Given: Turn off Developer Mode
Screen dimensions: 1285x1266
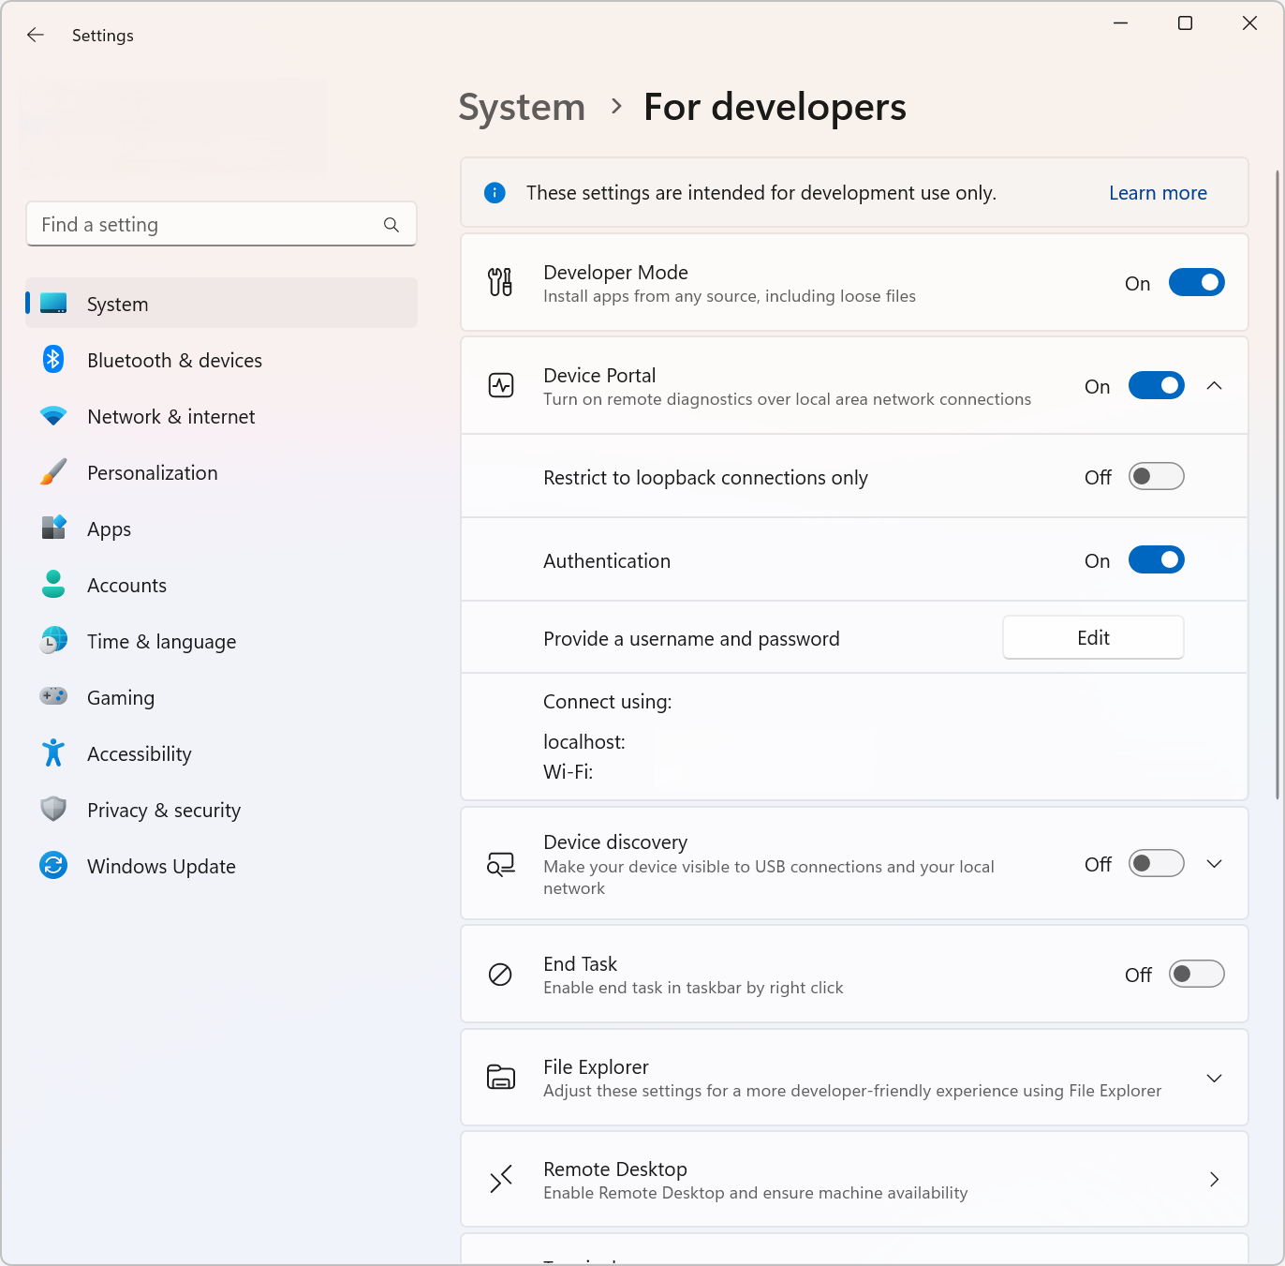Looking at the screenshot, I should 1196,282.
